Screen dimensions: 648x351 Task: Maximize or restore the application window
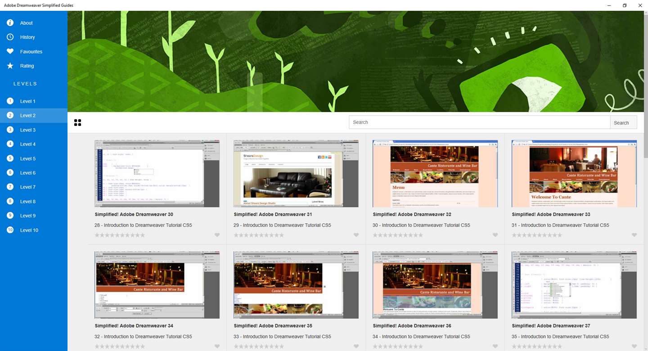click(625, 5)
